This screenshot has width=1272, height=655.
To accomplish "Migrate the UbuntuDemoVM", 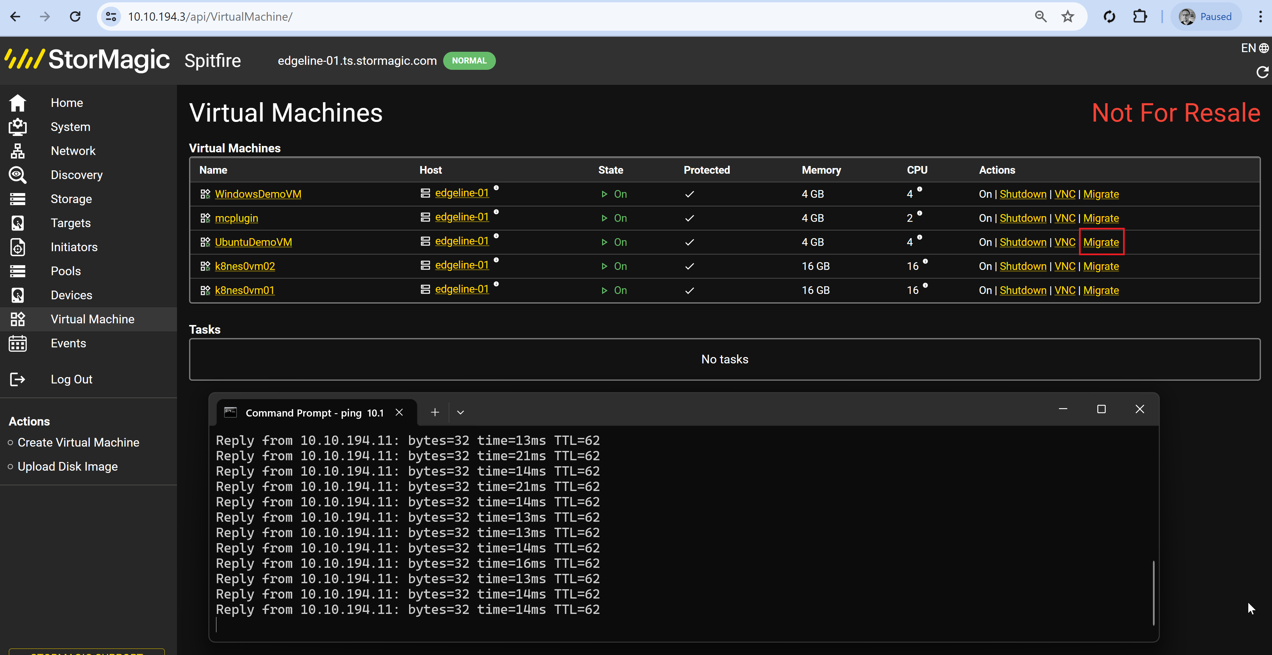I will click(x=1101, y=242).
